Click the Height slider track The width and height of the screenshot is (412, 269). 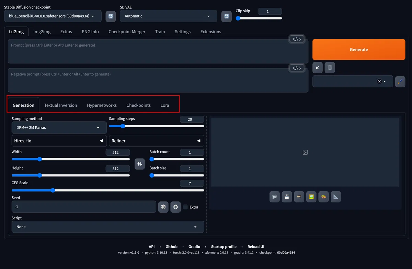click(x=71, y=175)
